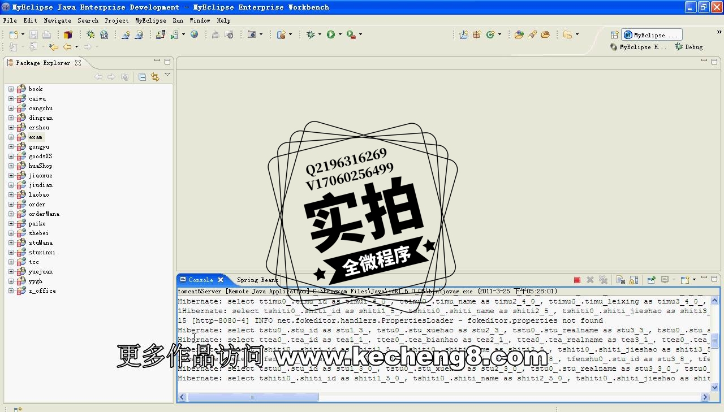Open the Navigate menu
Image resolution: width=724 pixels, height=412 pixels.
click(x=57, y=20)
